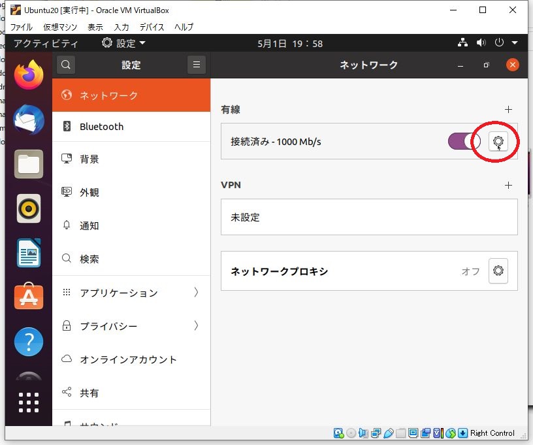This screenshot has height=445, width=533.
Task: Launch Thunderbird mail from the dock
Action: tap(29, 120)
